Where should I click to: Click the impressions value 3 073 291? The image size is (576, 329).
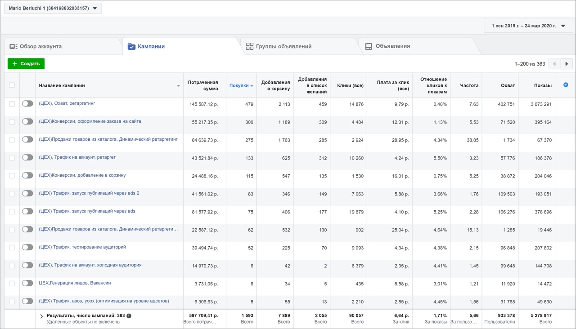click(x=541, y=104)
